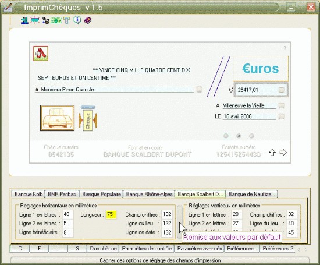This screenshot has width=320, height=265.
Task: Open the F bottom tab
Action: click(x=39, y=249)
